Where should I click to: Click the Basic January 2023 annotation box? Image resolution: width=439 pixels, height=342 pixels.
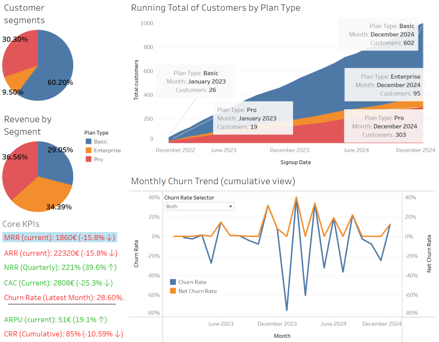pyautogui.click(x=195, y=81)
